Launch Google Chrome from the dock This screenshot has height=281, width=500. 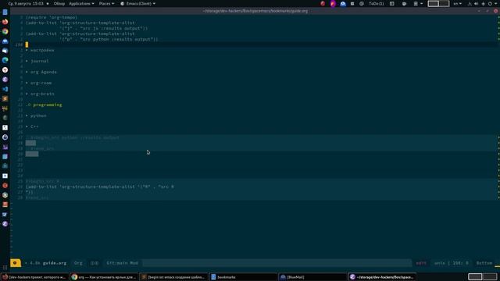pyautogui.click(x=5, y=31)
